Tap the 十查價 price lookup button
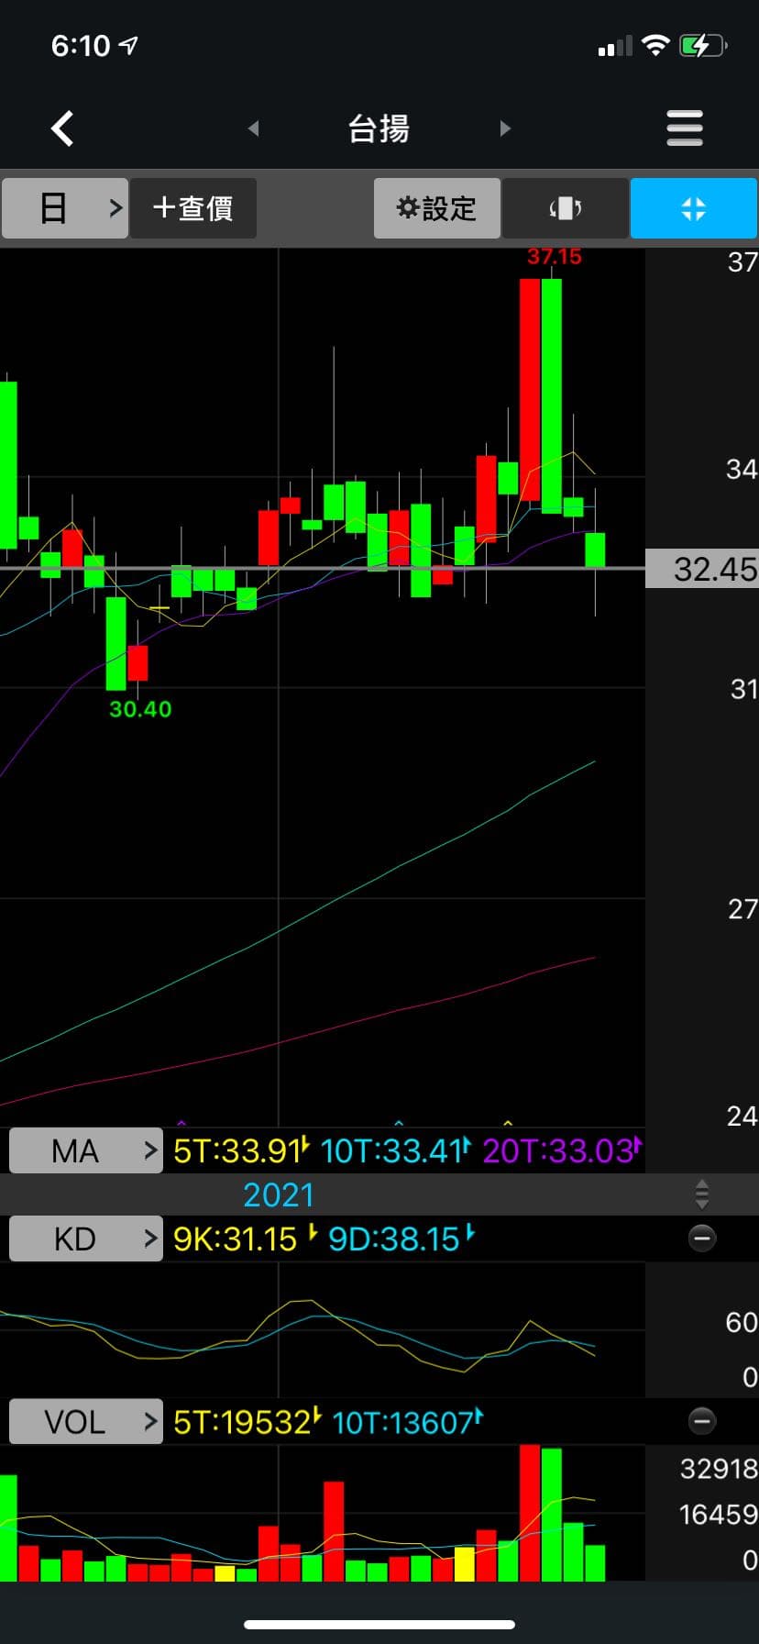Screen dimensions: 759x1644 point(192,208)
